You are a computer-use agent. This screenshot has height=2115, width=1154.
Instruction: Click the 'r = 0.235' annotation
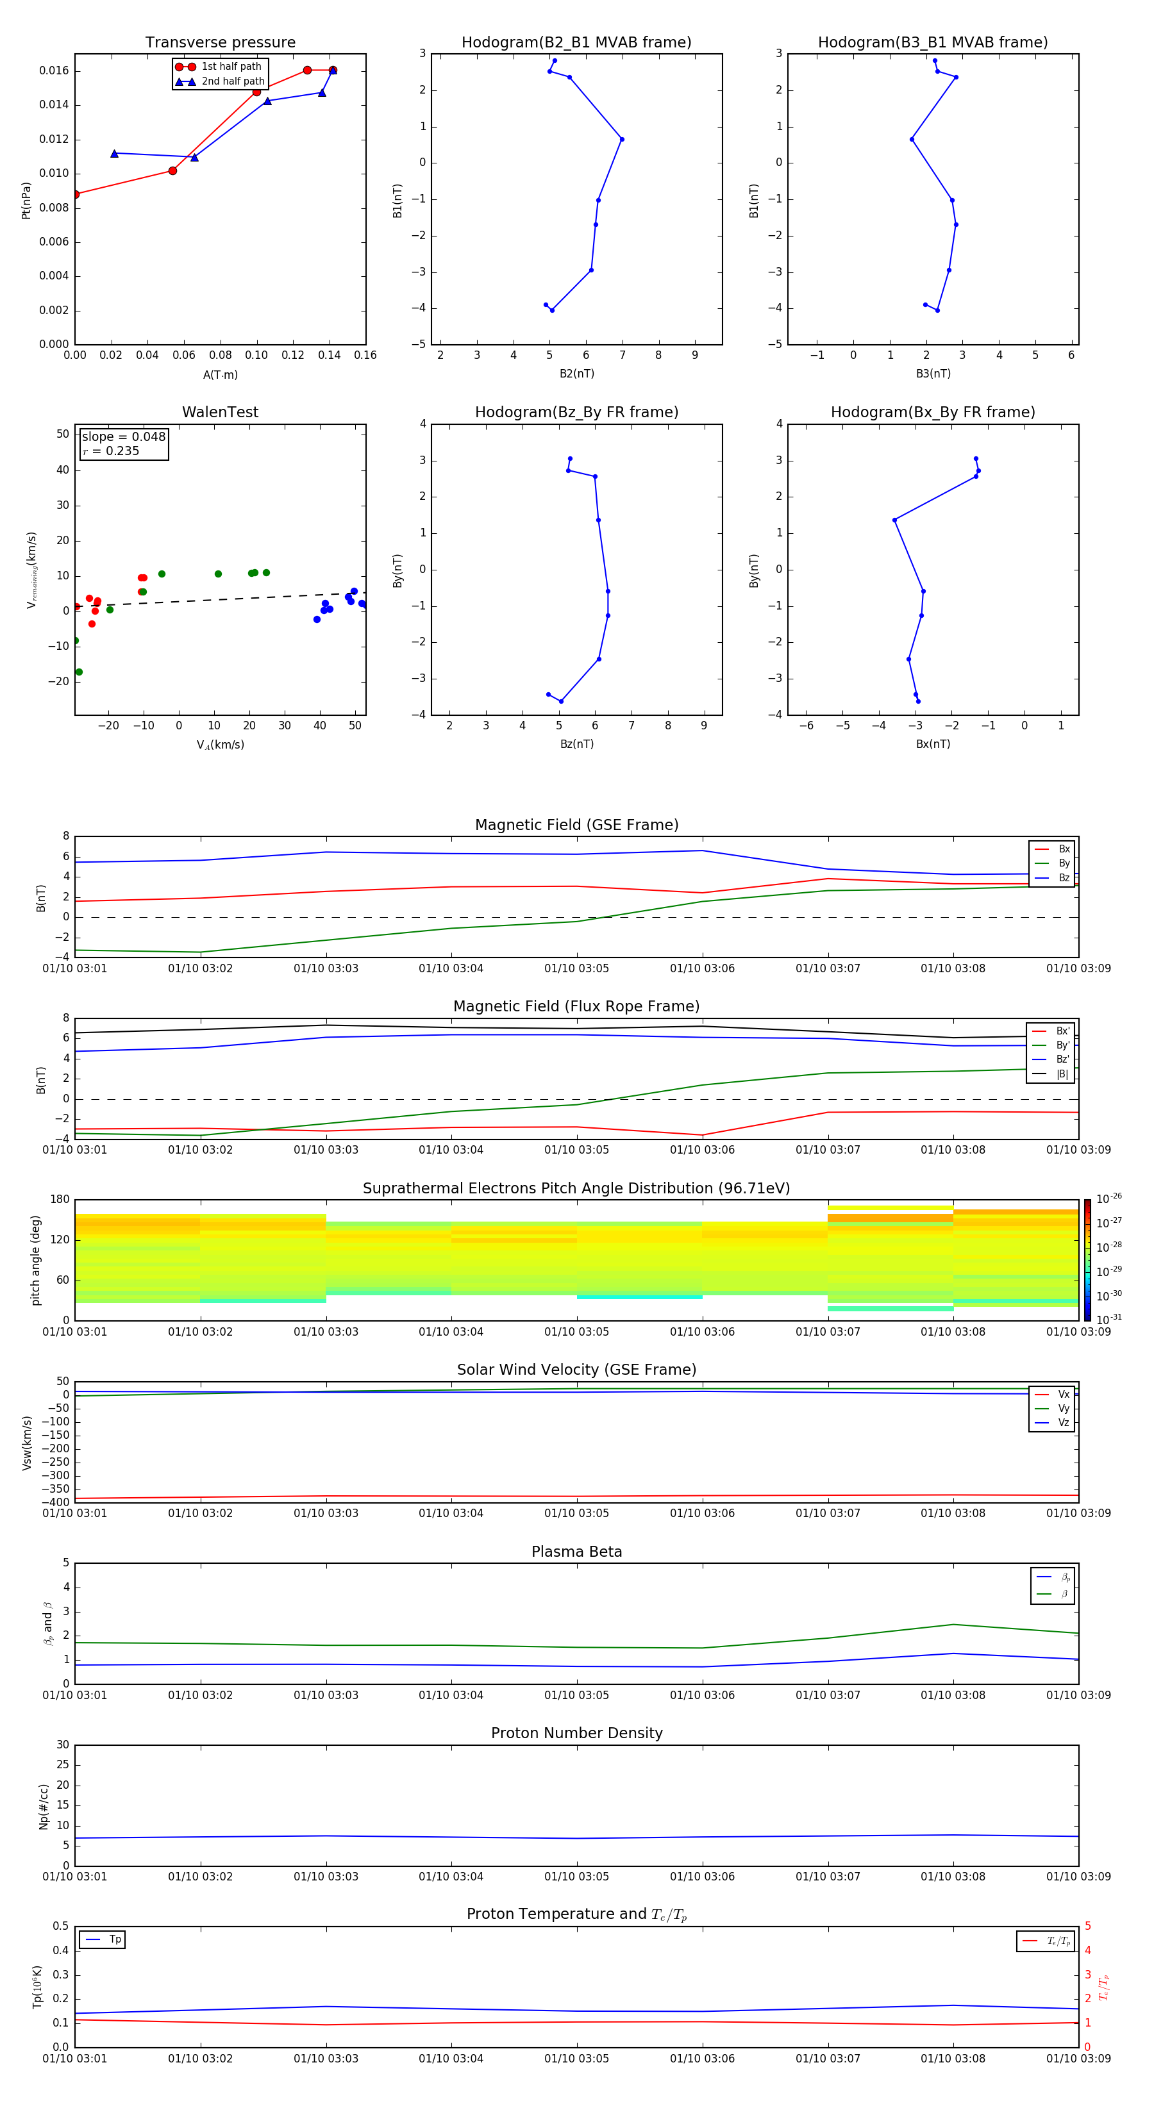111,451
